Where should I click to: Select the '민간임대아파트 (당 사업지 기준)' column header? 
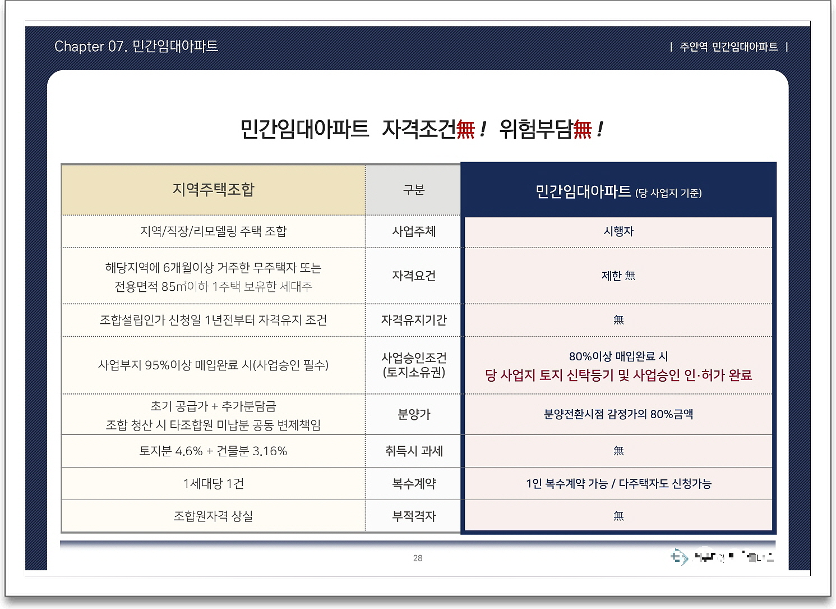(618, 191)
